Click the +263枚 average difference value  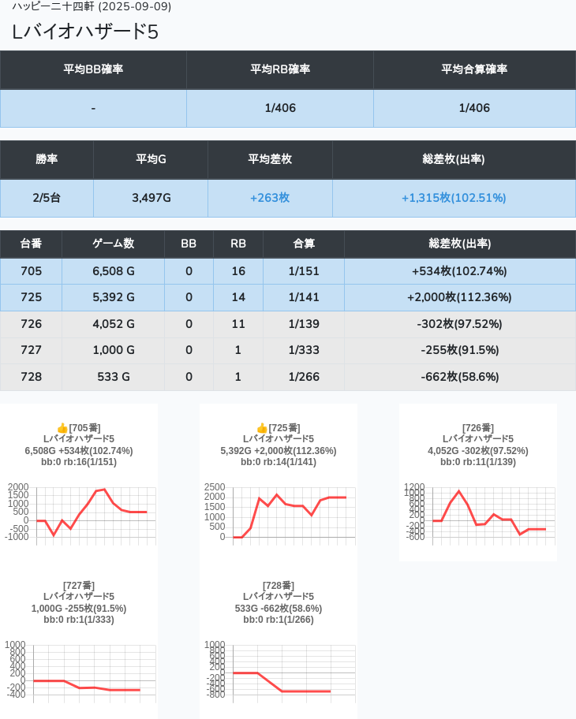270,198
